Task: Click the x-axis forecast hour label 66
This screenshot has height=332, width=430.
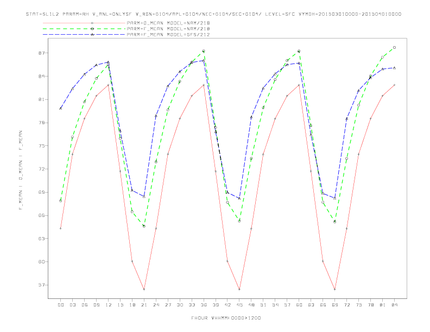Action: pyautogui.click(x=323, y=305)
